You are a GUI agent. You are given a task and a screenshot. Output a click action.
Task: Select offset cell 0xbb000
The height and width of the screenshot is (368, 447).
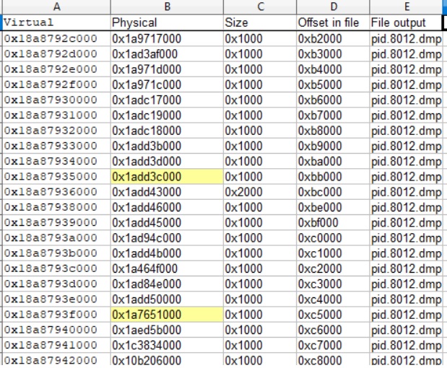333,177
